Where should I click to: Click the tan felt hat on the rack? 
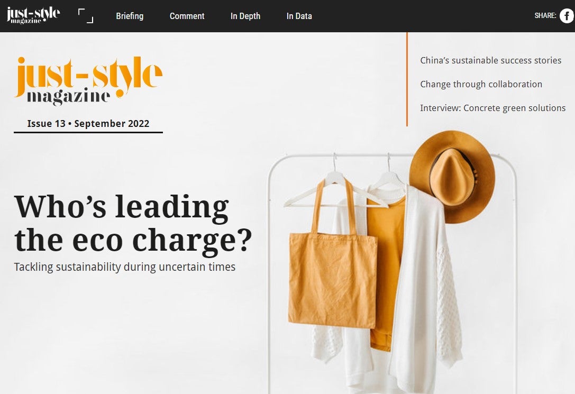(x=452, y=177)
